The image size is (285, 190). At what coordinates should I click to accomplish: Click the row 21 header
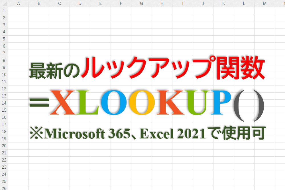pos(4,153)
